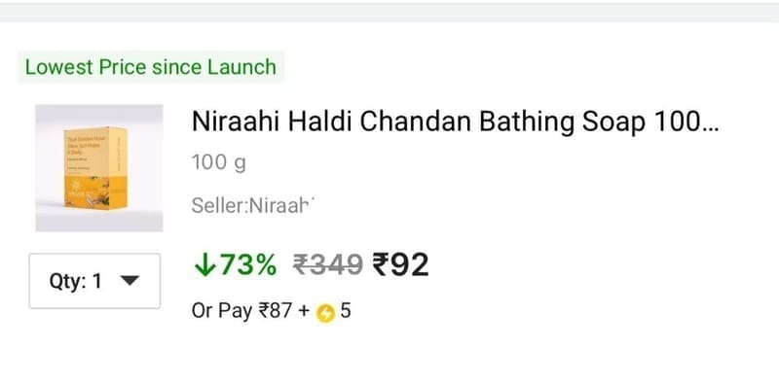Click the black triangle arrow beside Qty

[x=130, y=281]
